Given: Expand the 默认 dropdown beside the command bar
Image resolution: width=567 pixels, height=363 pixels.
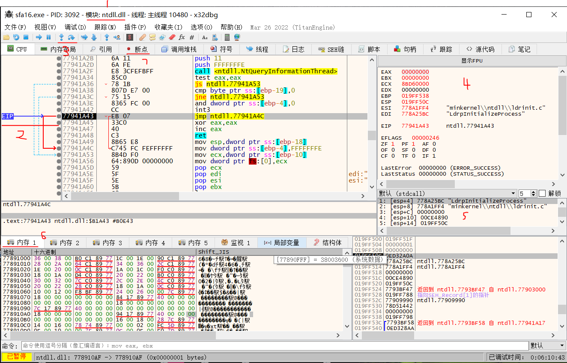Looking at the screenshot, I should click(x=561, y=345).
